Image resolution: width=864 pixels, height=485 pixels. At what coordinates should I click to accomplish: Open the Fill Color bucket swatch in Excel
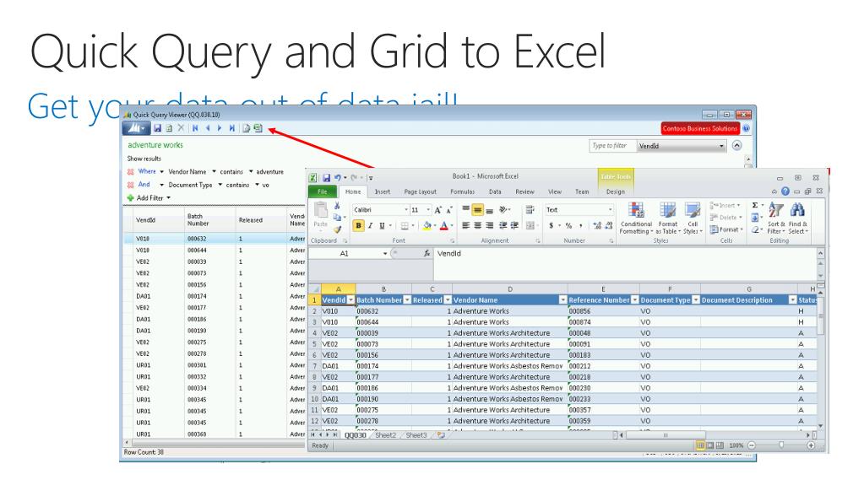coord(427,226)
